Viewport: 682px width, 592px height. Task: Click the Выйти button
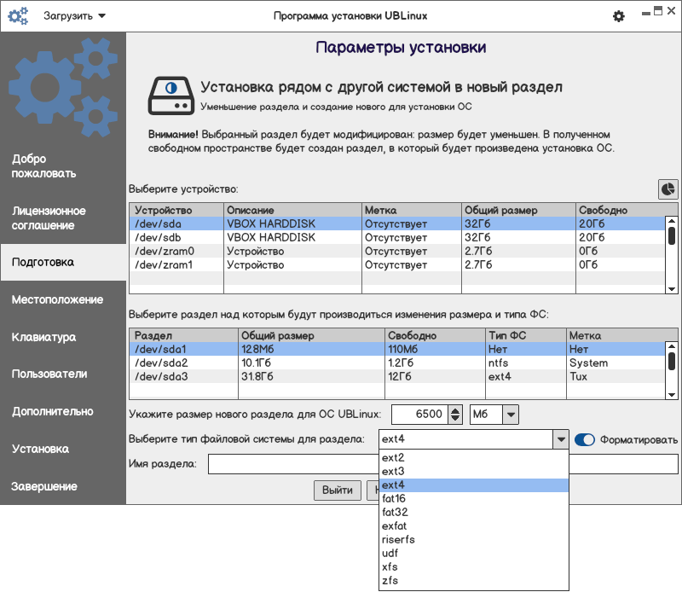click(338, 490)
